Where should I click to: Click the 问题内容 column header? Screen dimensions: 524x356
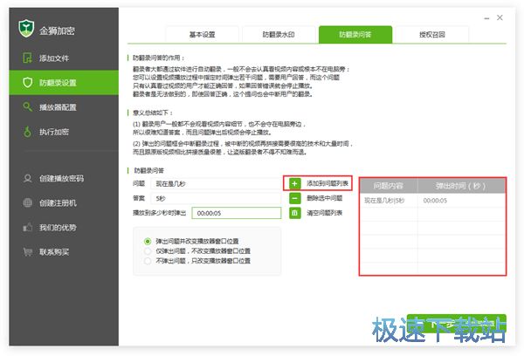tap(389, 186)
